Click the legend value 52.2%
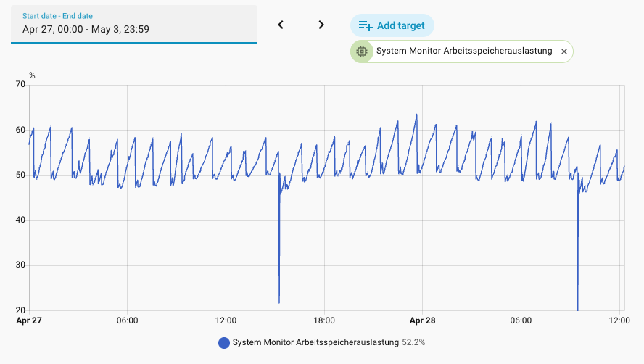The image size is (644, 364). (x=413, y=342)
